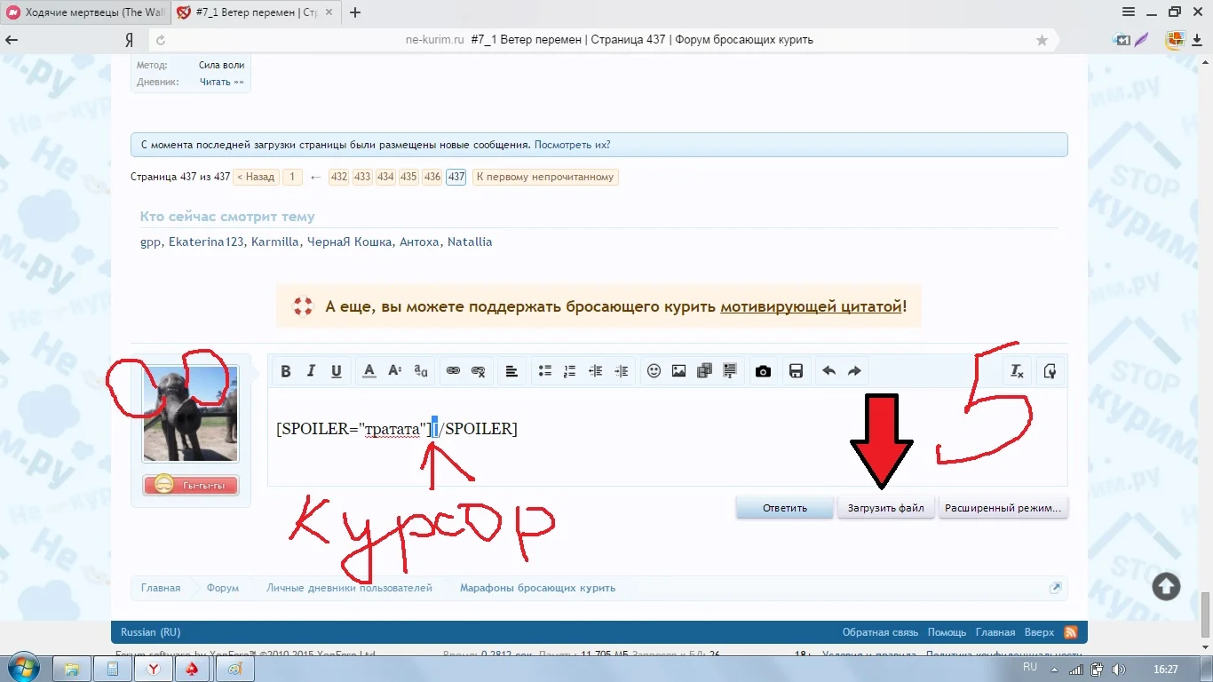1213x682 pixels.
Task: Click the unlink icon
Action: tap(479, 371)
